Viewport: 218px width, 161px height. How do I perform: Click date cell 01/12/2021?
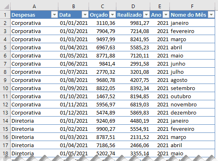tap(73, 112)
